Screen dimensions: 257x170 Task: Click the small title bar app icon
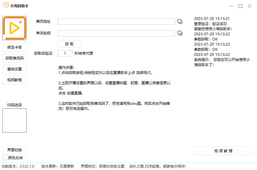(6, 5)
